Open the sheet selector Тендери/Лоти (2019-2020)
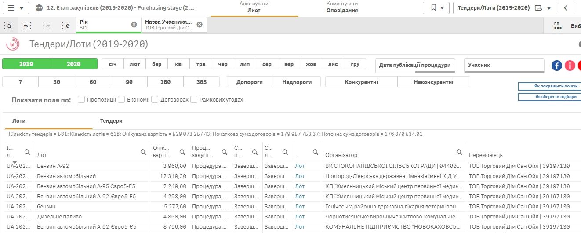 tap(505, 8)
